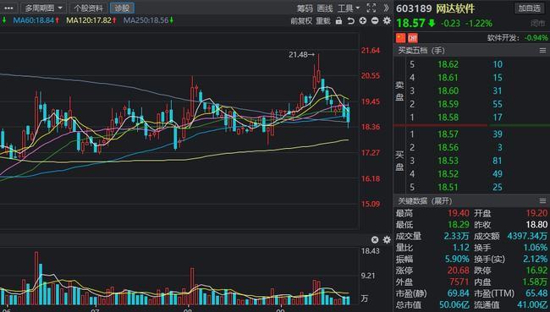Open the 筹码 chip distribution view
The image size is (550, 312).
[x=305, y=8]
